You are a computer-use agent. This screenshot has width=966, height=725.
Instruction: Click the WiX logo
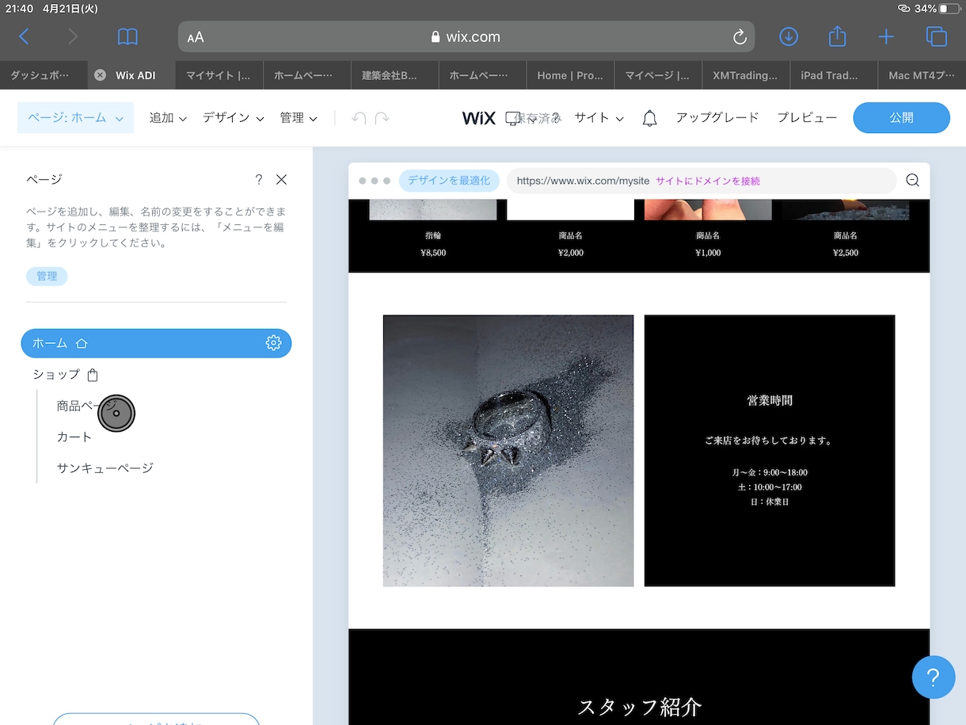pyautogui.click(x=478, y=118)
